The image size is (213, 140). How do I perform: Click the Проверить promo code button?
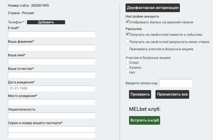[x=140, y=94]
